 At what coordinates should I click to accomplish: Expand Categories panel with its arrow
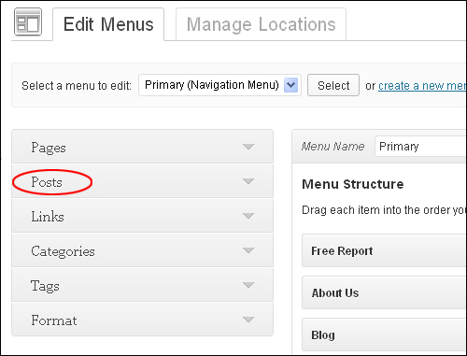coord(248,250)
